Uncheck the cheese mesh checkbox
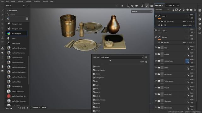Viewport: 202px width, 113px height. click(94, 74)
